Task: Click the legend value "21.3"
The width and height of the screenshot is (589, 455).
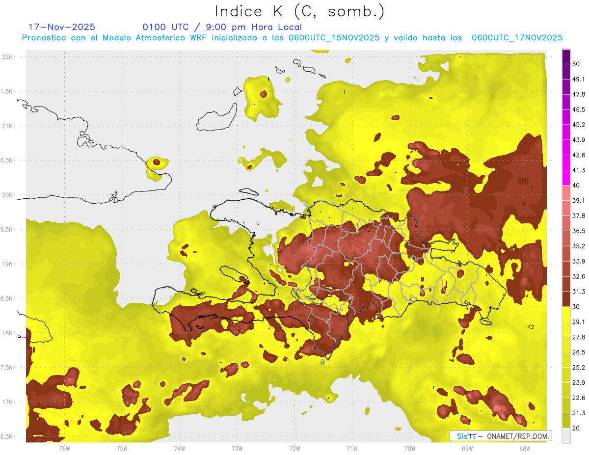Action: 579,413
